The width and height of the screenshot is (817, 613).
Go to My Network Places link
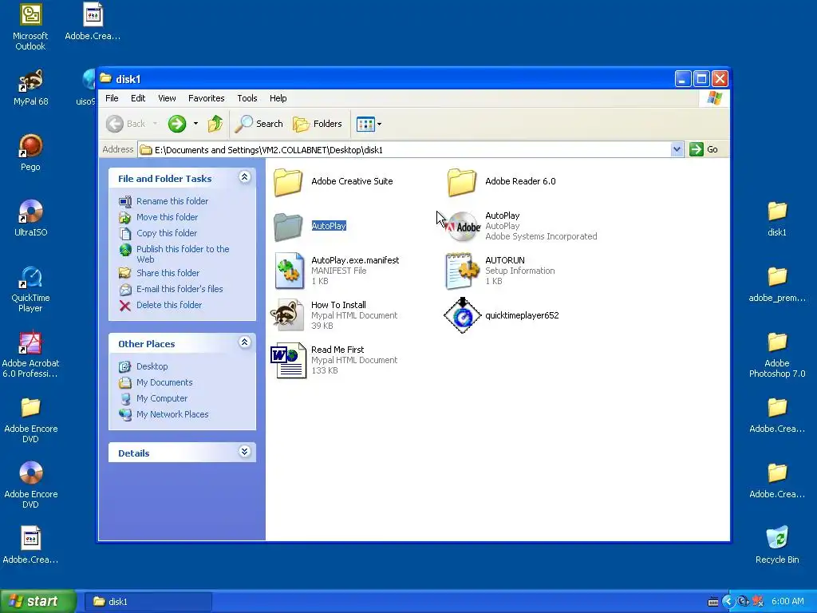172,414
